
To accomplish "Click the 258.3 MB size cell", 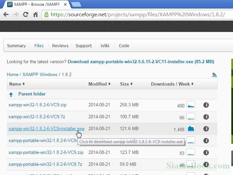I will click(x=129, y=105).
